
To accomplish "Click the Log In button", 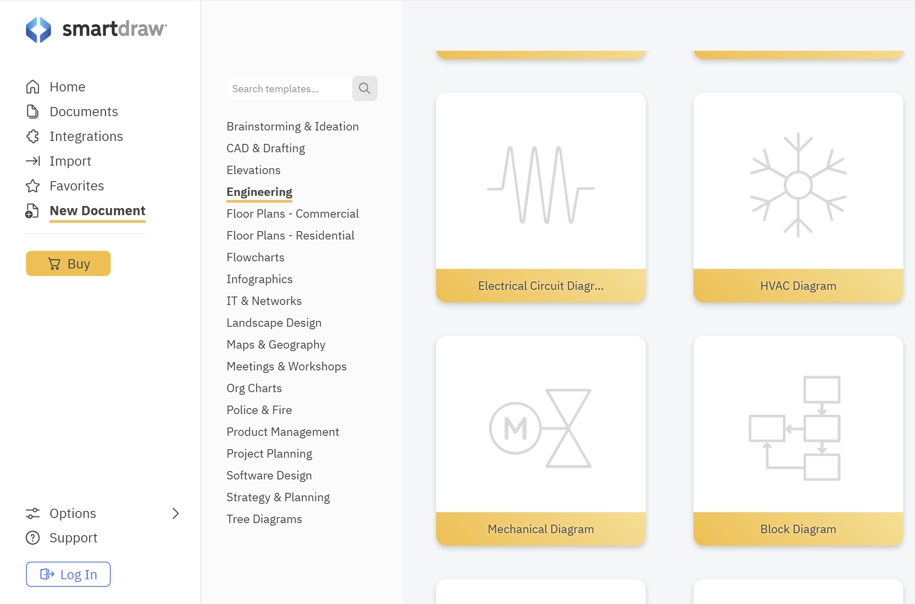I will tap(68, 574).
